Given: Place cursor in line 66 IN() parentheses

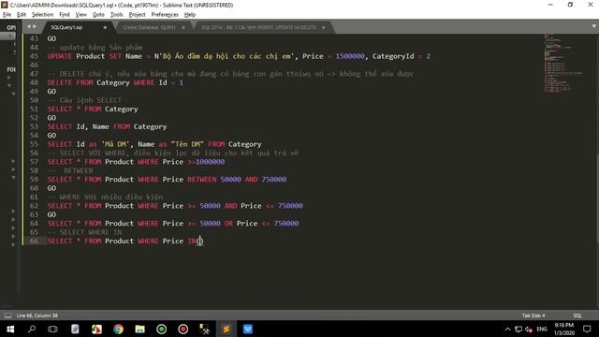Looking at the screenshot, I should pyautogui.click(x=199, y=242).
